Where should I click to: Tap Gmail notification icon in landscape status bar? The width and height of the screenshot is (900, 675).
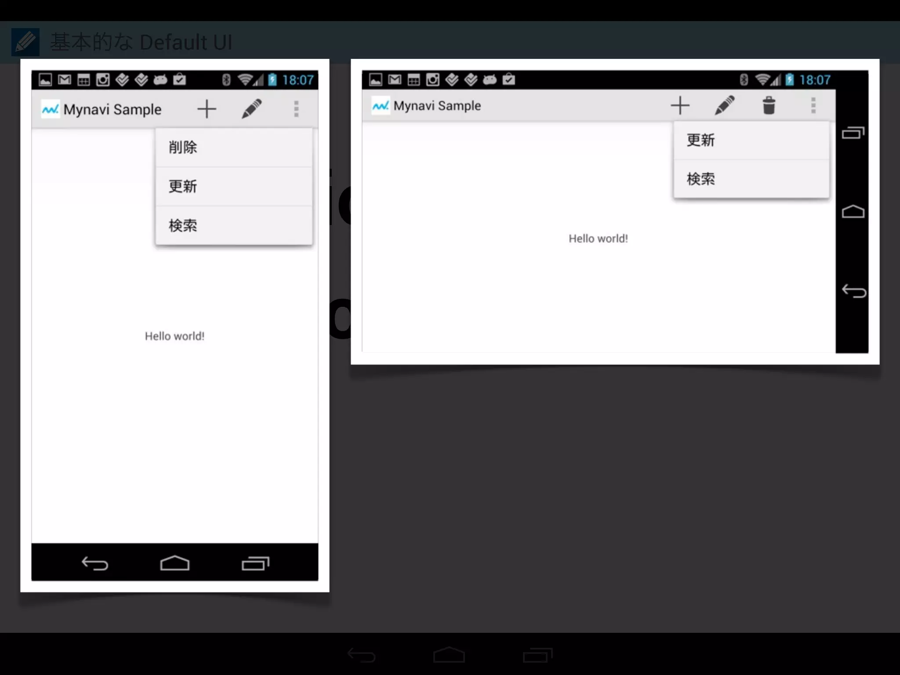pyautogui.click(x=395, y=80)
